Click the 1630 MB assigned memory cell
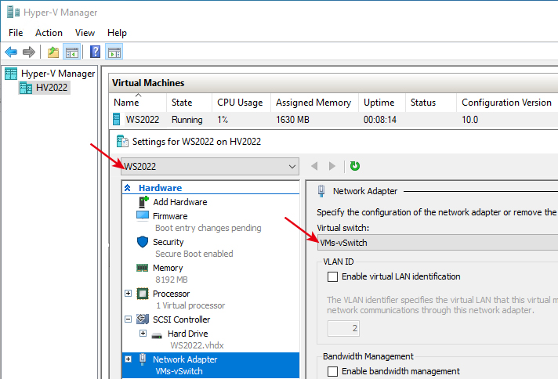 click(292, 120)
